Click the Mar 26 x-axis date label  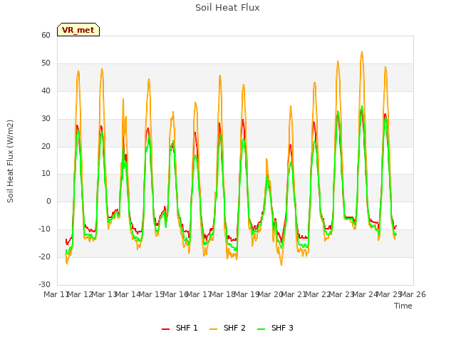[x=413, y=294]
